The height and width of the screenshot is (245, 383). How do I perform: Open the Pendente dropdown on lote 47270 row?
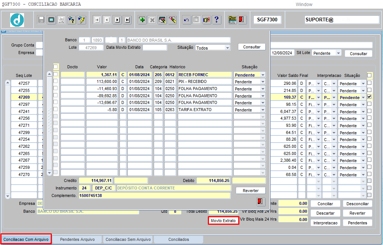click(x=363, y=175)
